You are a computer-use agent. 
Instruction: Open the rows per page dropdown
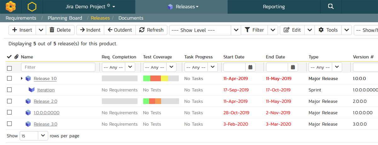pos(43,136)
